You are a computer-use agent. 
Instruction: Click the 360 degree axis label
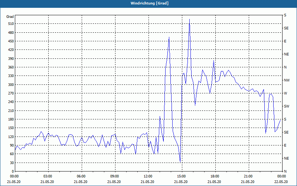click(12, 67)
